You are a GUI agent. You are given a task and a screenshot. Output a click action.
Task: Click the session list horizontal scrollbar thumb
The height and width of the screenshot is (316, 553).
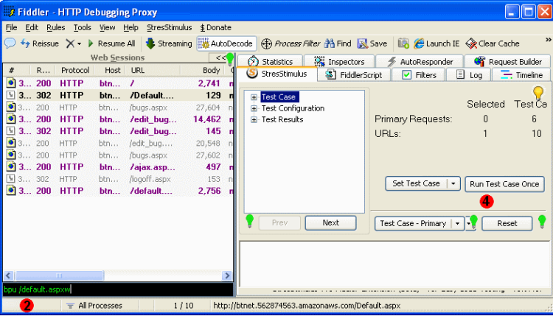click(x=59, y=275)
